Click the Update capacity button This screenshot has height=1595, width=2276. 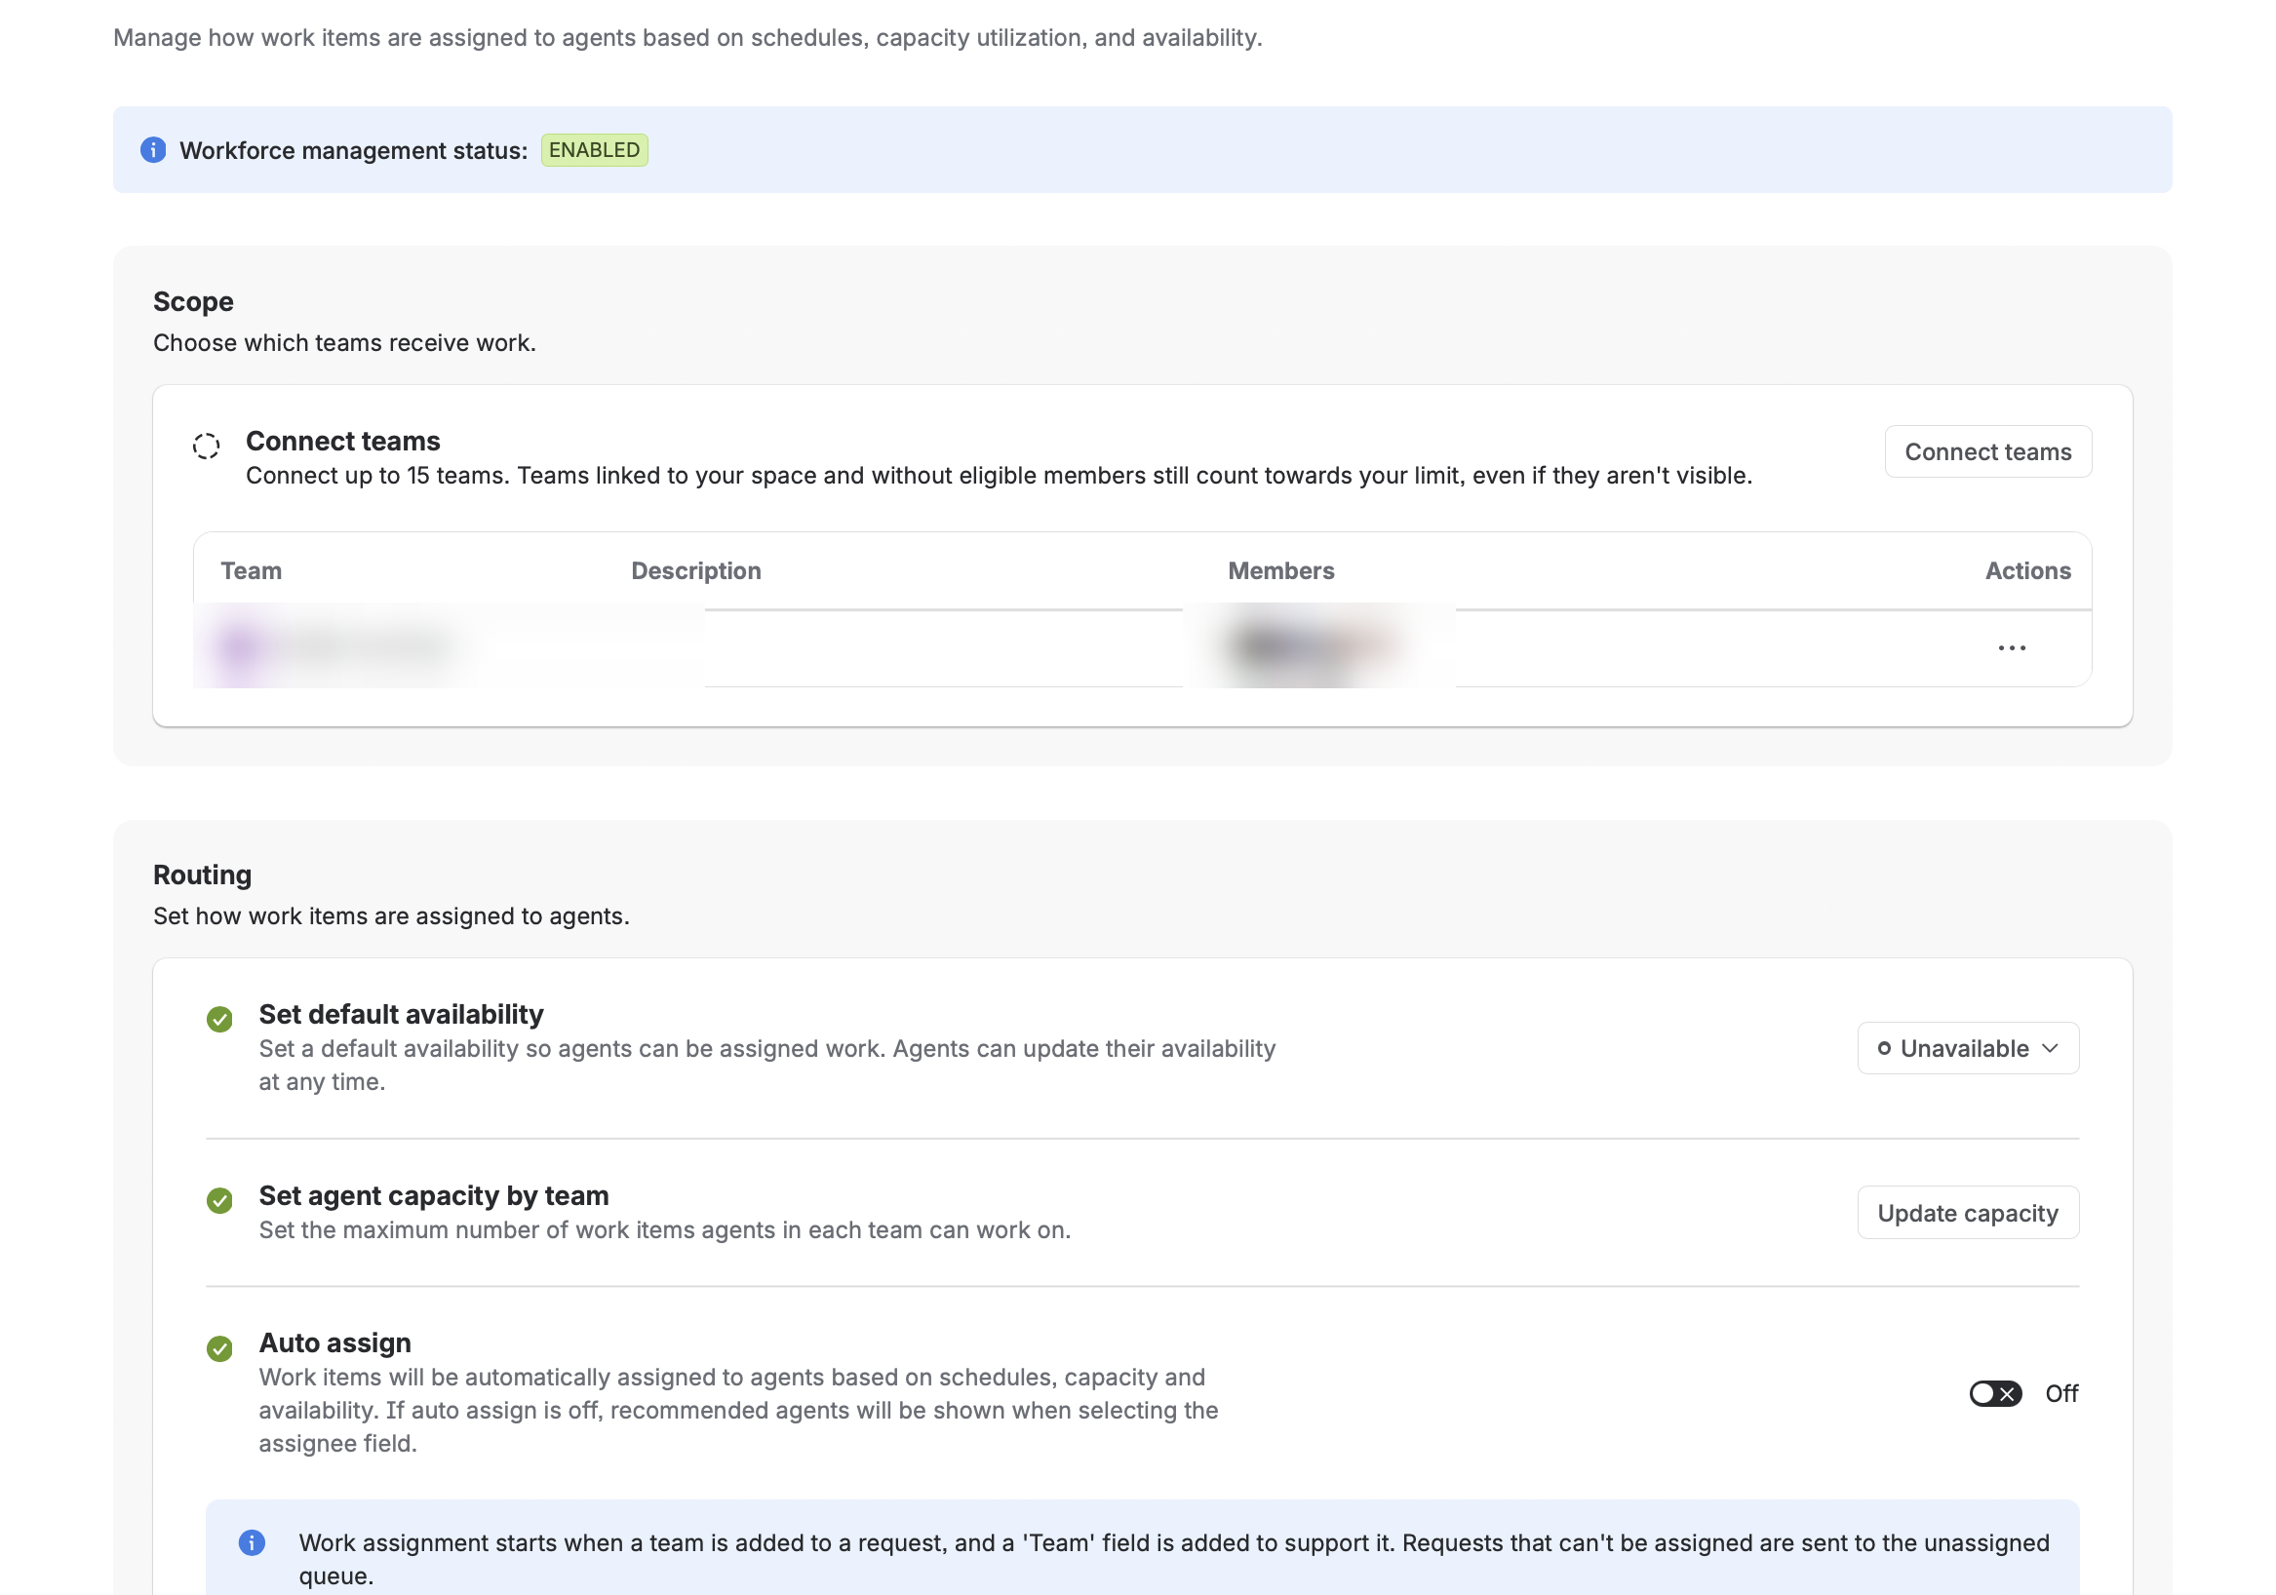point(1968,1214)
